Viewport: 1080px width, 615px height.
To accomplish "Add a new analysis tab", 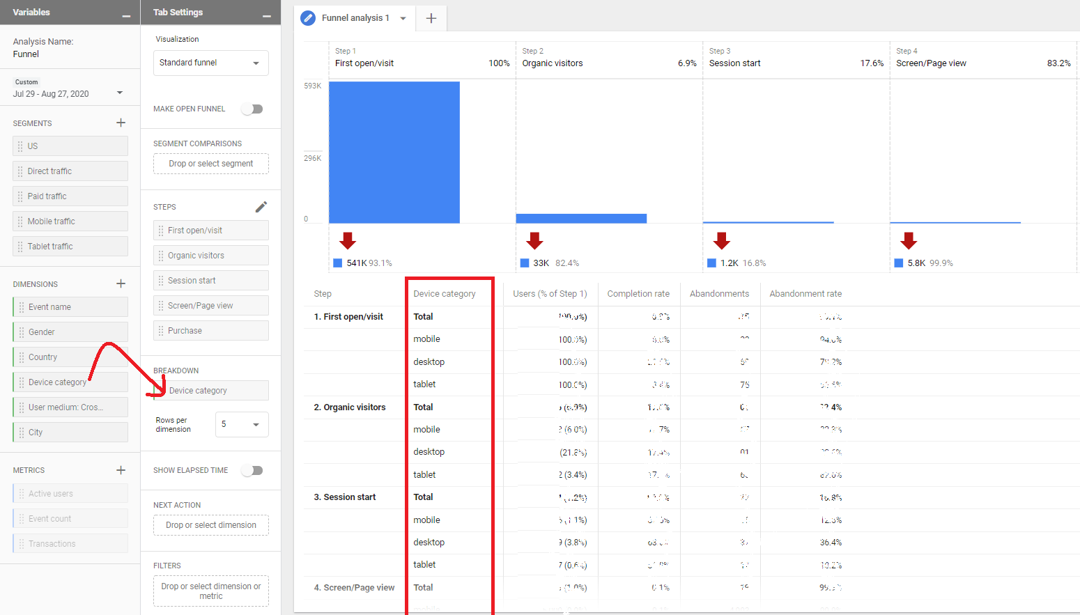I will click(x=431, y=18).
